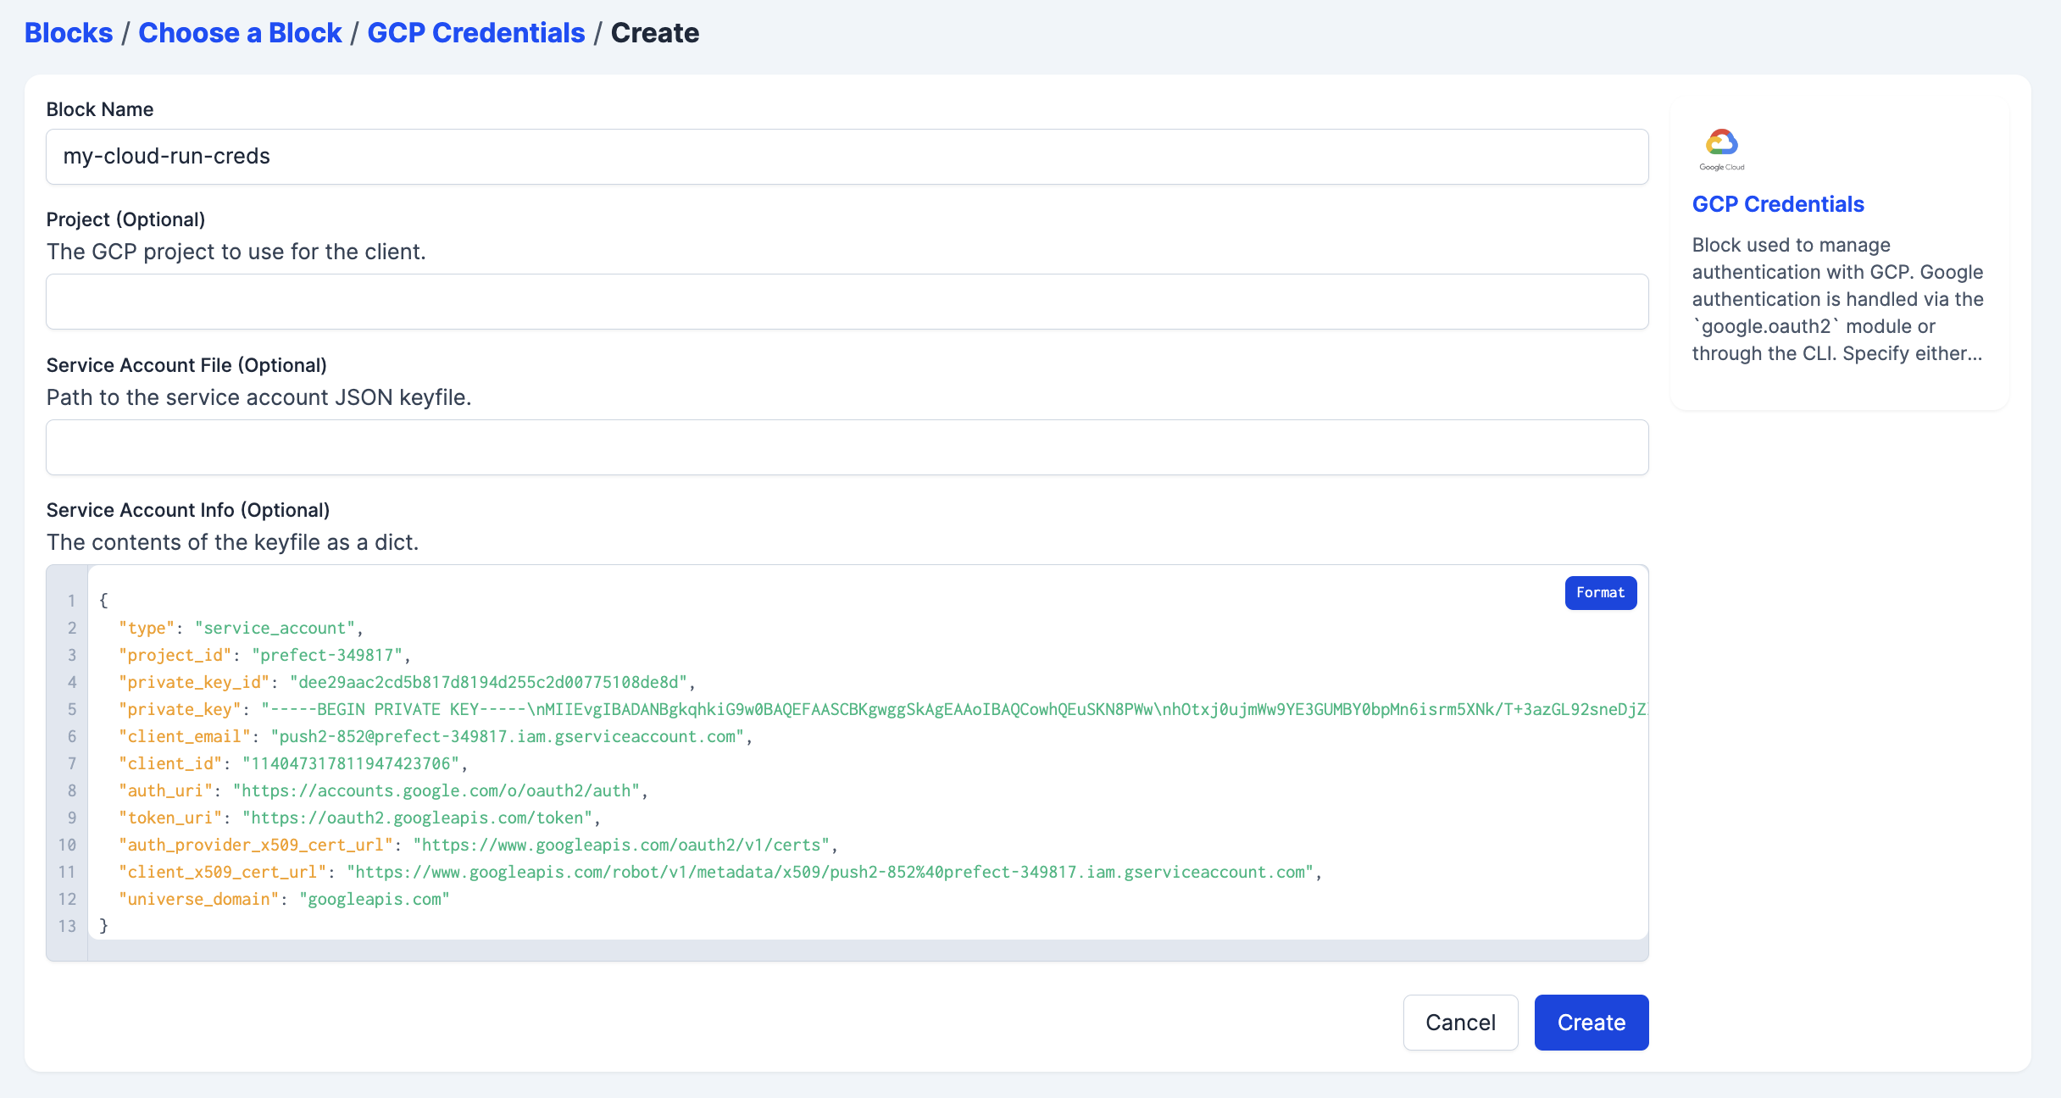Click the client_x509_cert_url value on line 11
Image resolution: width=2061 pixels, height=1098 pixels.
coord(831,872)
